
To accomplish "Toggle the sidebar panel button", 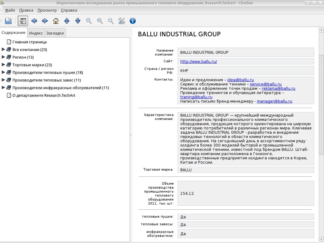I will (23, 21).
